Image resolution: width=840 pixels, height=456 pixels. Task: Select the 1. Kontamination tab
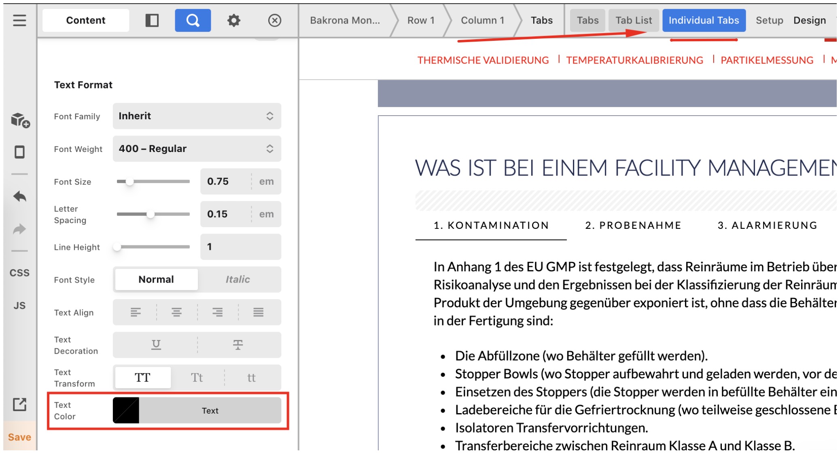(491, 226)
